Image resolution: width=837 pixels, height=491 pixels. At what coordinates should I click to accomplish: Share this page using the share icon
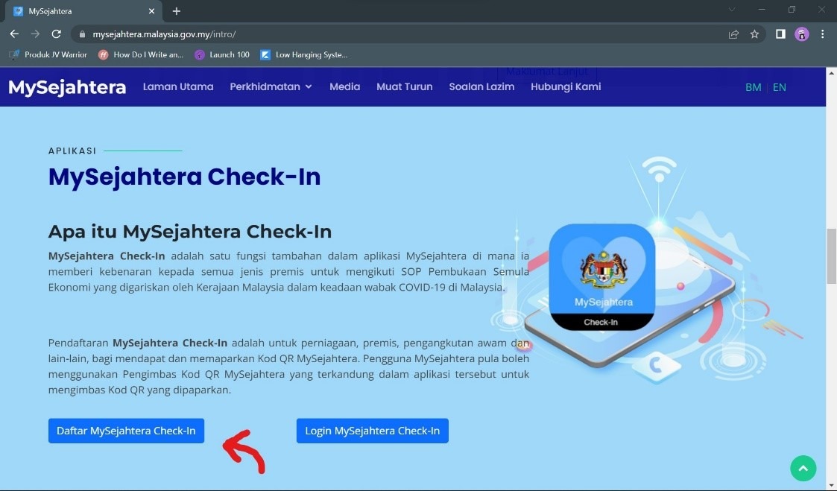(x=733, y=34)
